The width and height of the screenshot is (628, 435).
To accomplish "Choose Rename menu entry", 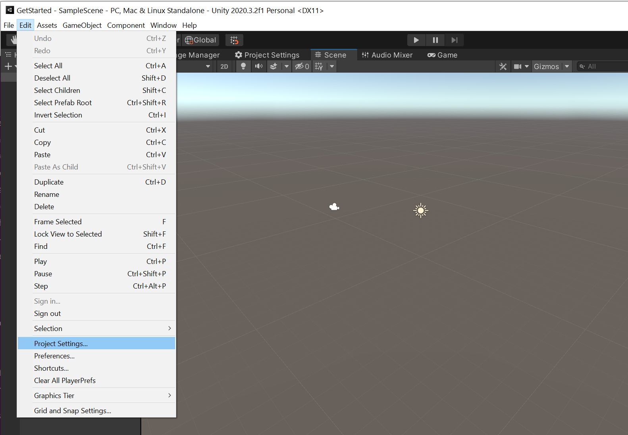I will [x=96, y=194].
